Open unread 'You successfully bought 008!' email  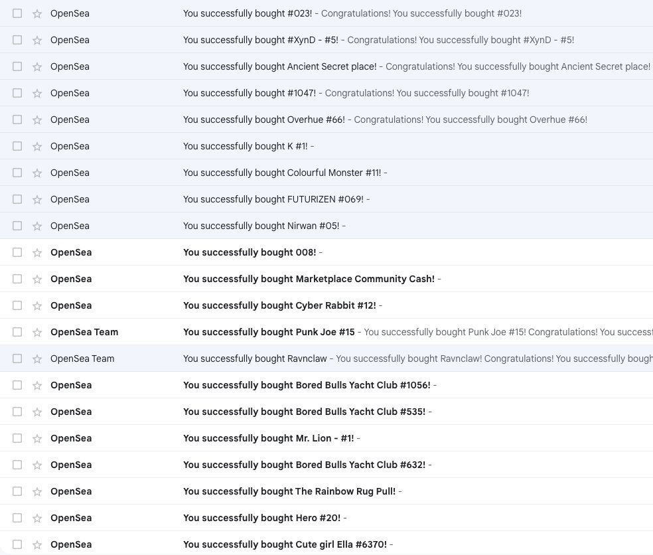click(250, 252)
